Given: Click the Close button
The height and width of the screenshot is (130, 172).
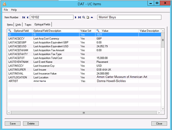Looking at the screenshot, I should tap(159, 124).
